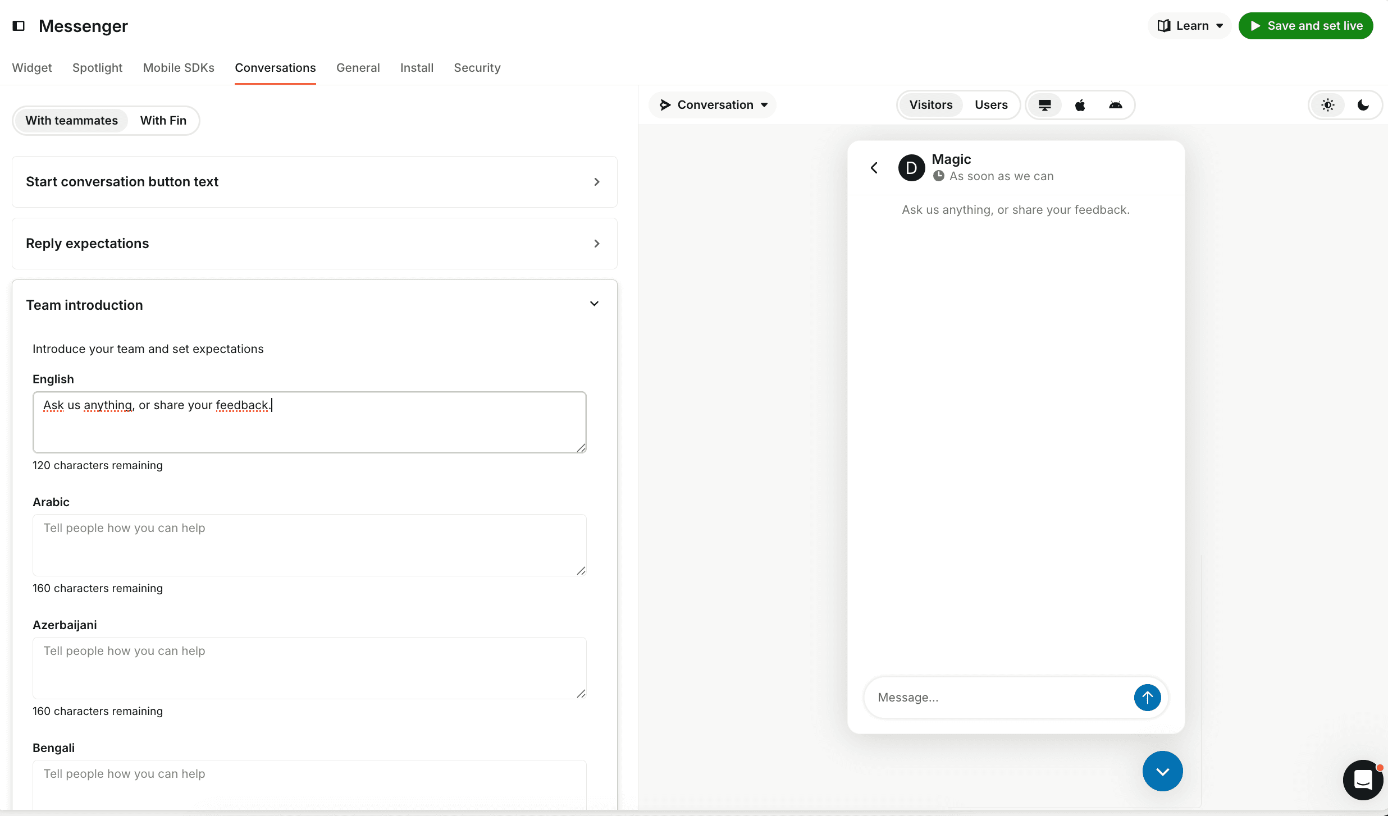1388x816 pixels.
Task: Click the blue chevron-down launcher button
Action: (x=1162, y=771)
